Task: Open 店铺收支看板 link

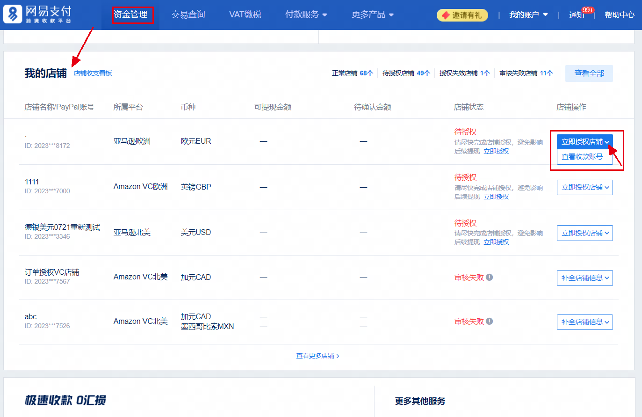Action: pyautogui.click(x=93, y=73)
